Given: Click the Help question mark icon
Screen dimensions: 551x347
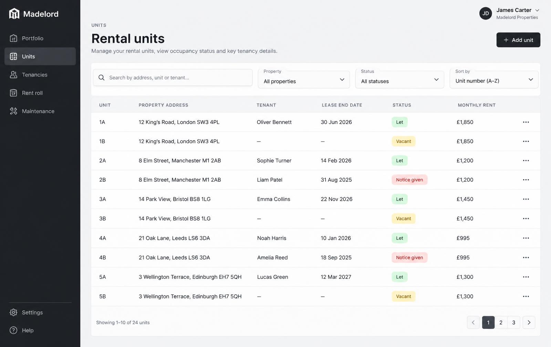Looking at the screenshot, I should (x=13, y=330).
